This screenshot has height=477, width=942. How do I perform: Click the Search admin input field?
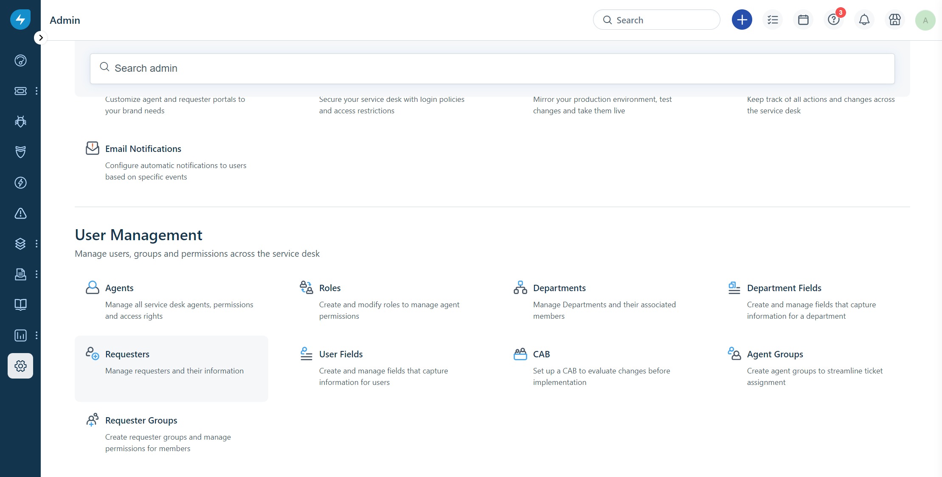point(492,68)
